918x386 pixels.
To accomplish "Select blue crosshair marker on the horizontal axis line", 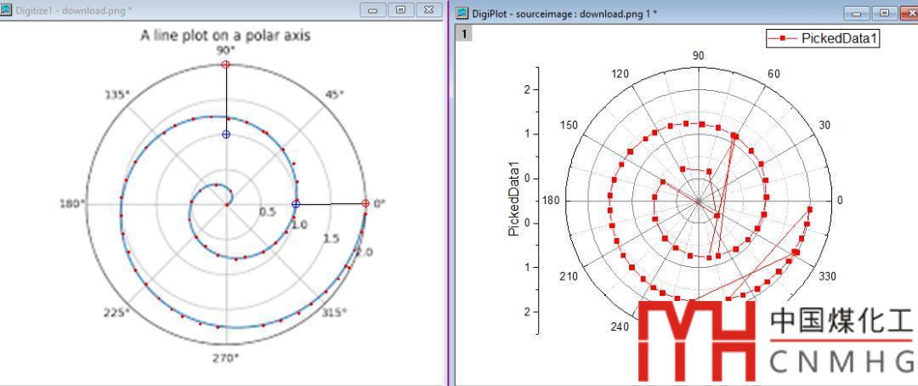I will (x=296, y=203).
